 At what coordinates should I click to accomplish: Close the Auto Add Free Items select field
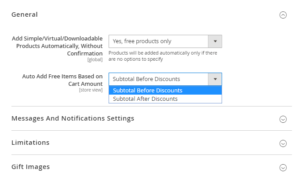click(158, 79)
